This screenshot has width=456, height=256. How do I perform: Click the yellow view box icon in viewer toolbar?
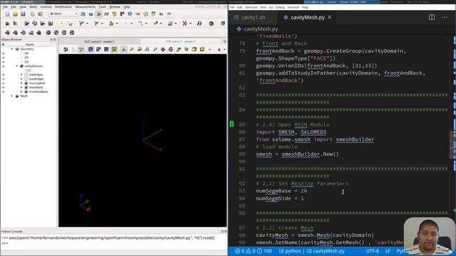point(195,49)
